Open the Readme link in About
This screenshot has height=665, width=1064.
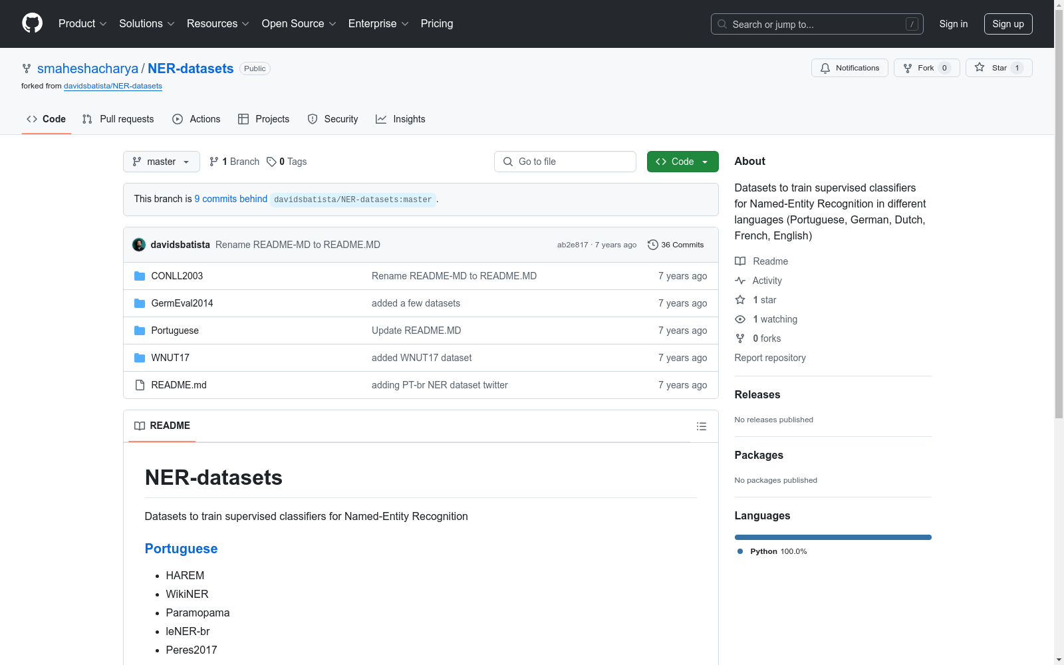point(761,261)
